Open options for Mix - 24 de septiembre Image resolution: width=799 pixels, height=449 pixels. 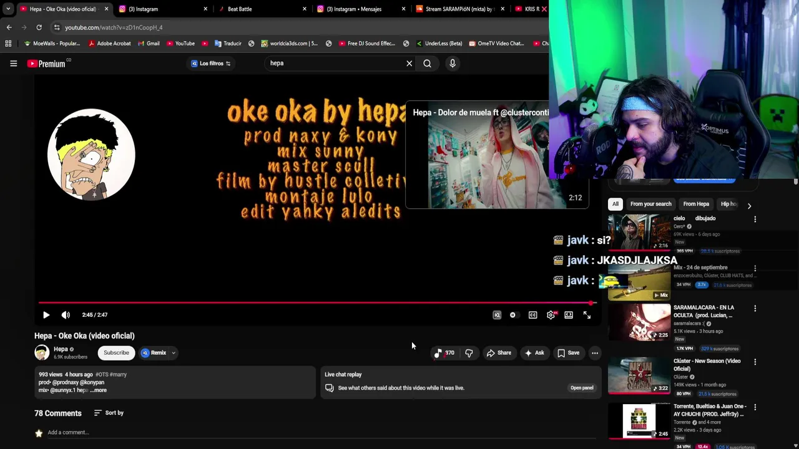[x=755, y=269]
